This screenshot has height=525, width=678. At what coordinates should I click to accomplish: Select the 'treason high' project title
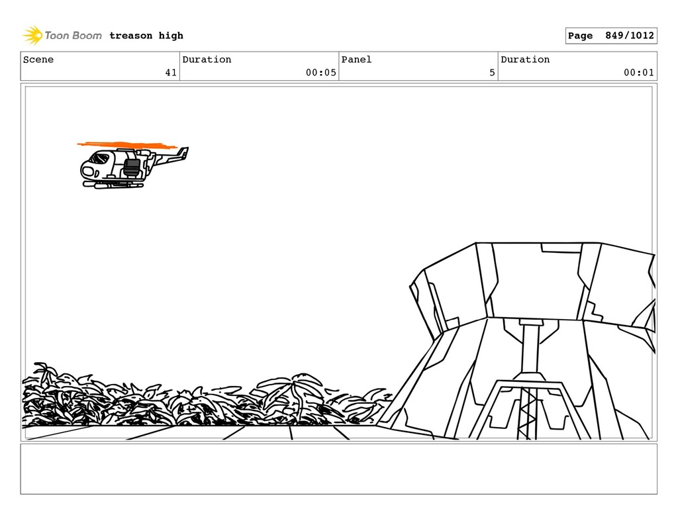(x=146, y=36)
